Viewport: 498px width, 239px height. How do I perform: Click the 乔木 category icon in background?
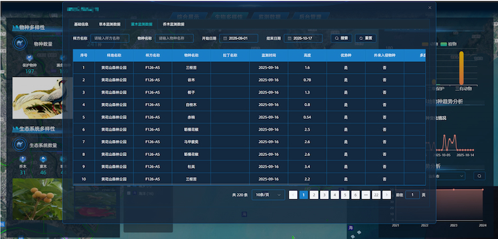click(x=23, y=159)
